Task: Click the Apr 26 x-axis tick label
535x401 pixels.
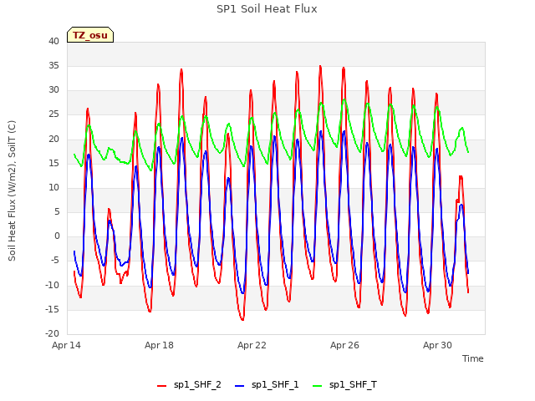Action: click(344, 345)
